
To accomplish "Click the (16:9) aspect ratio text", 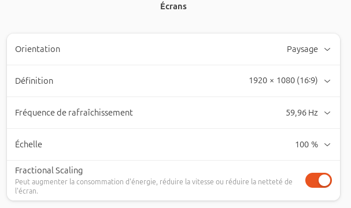I will click(x=307, y=80).
